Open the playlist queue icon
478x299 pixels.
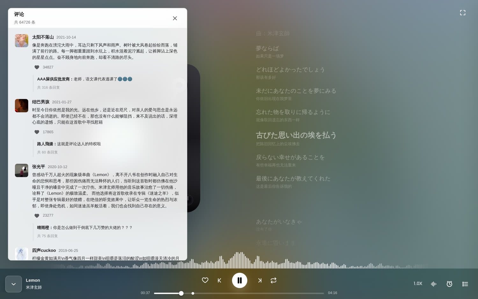coord(465,284)
